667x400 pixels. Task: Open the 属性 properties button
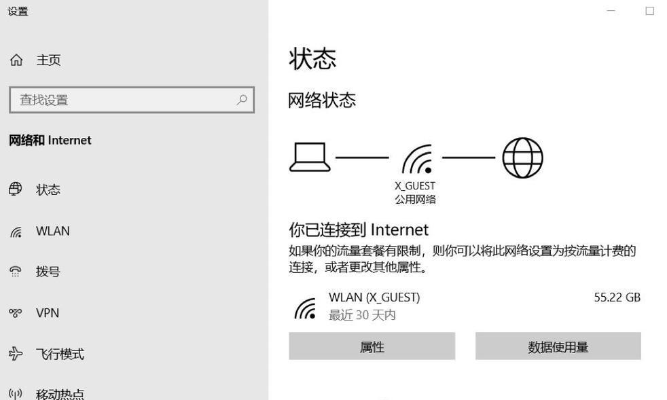[372, 346]
